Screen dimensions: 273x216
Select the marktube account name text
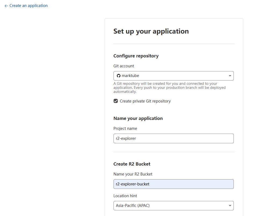pyautogui.click(x=130, y=76)
